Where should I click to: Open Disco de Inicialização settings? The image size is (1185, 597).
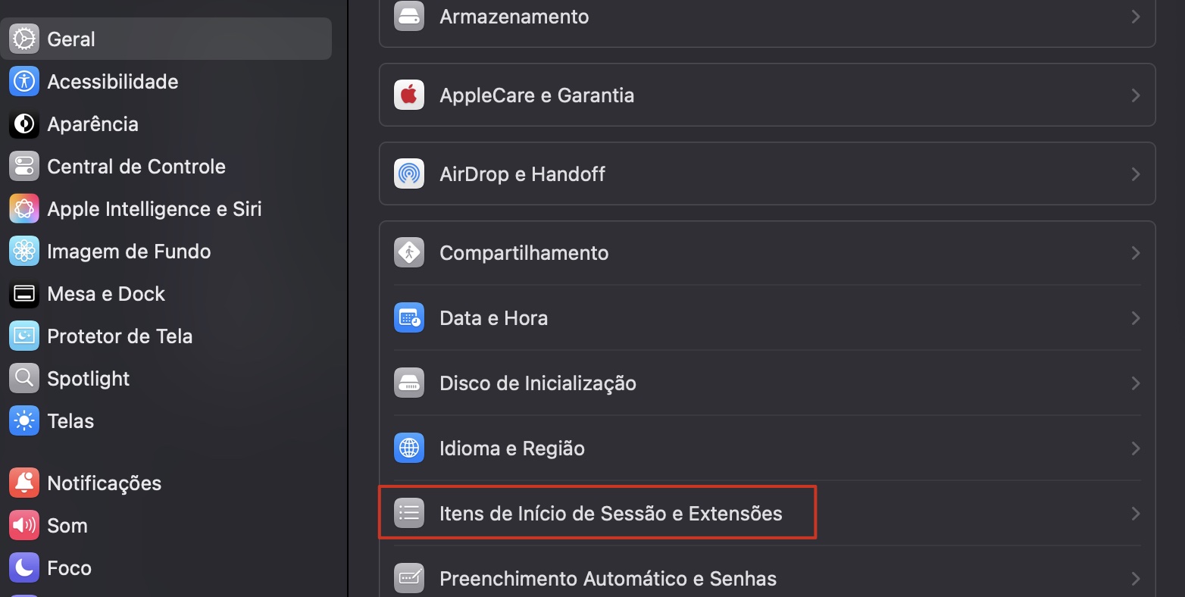click(538, 383)
